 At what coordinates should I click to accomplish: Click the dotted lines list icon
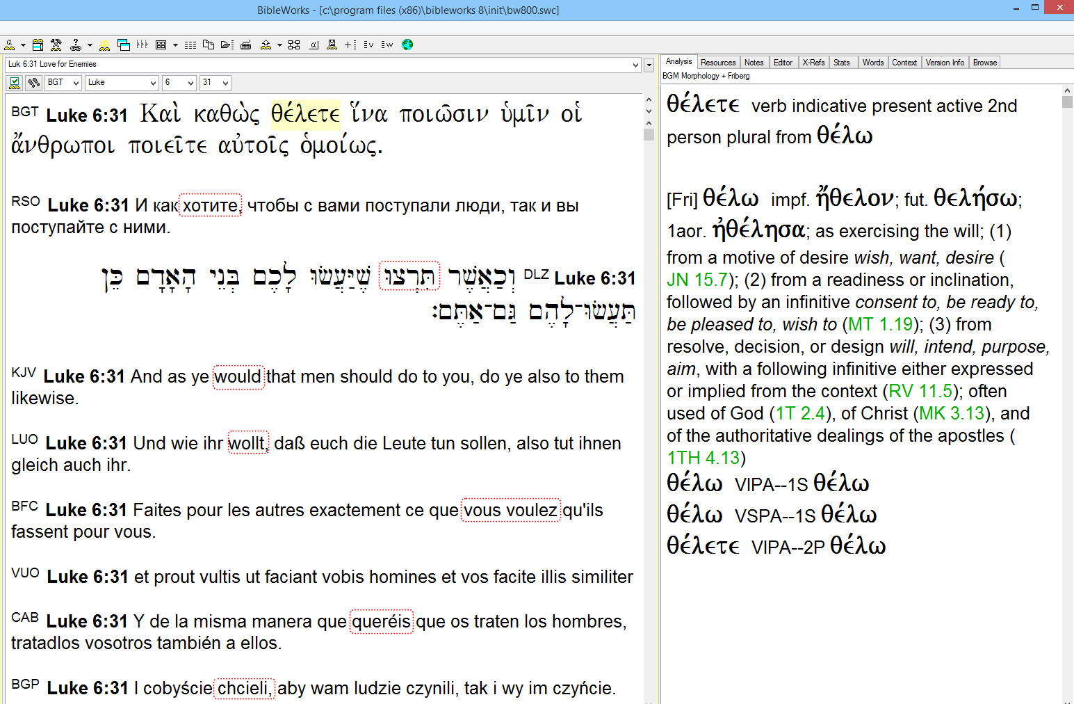(x=190, y=45)
